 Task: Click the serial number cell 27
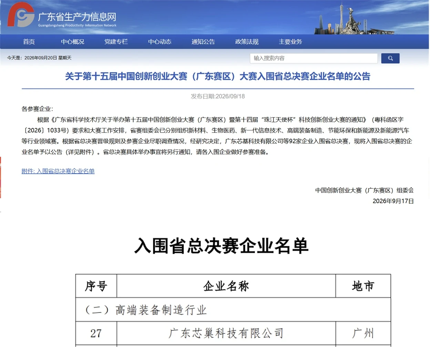tap(96, 333)
